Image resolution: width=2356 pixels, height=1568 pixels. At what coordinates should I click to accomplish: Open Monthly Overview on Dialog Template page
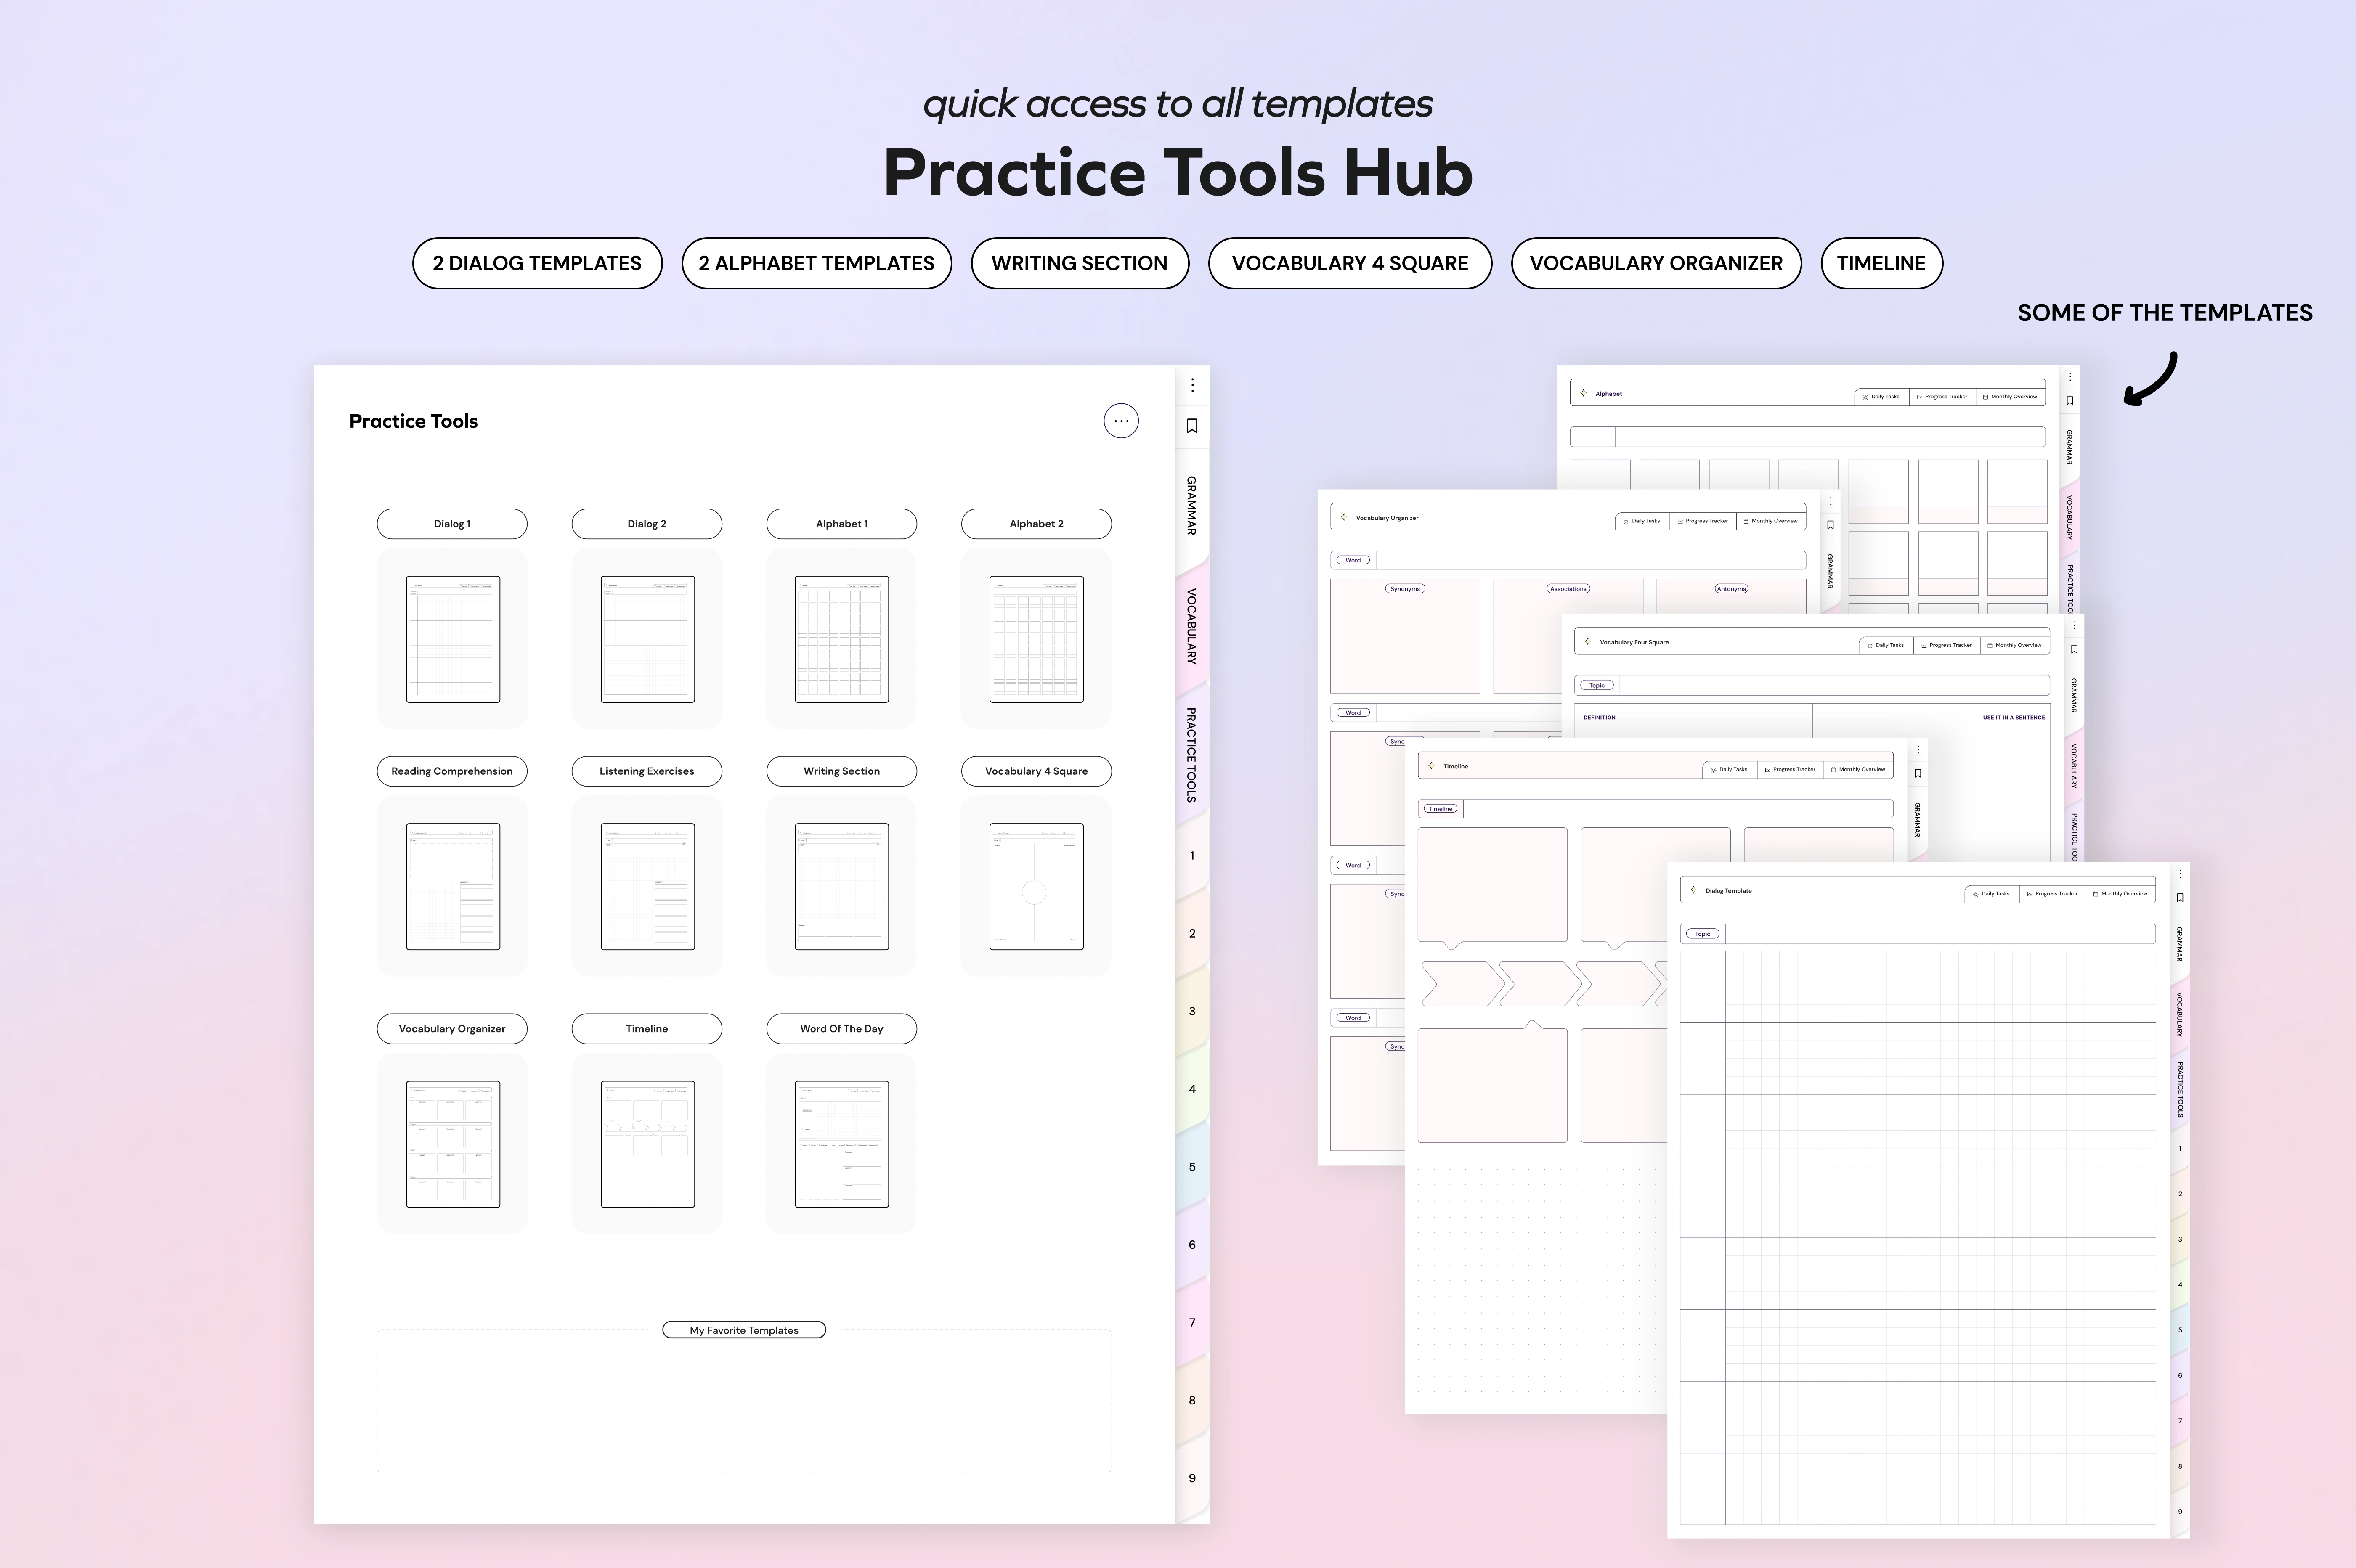(2121, 894)
